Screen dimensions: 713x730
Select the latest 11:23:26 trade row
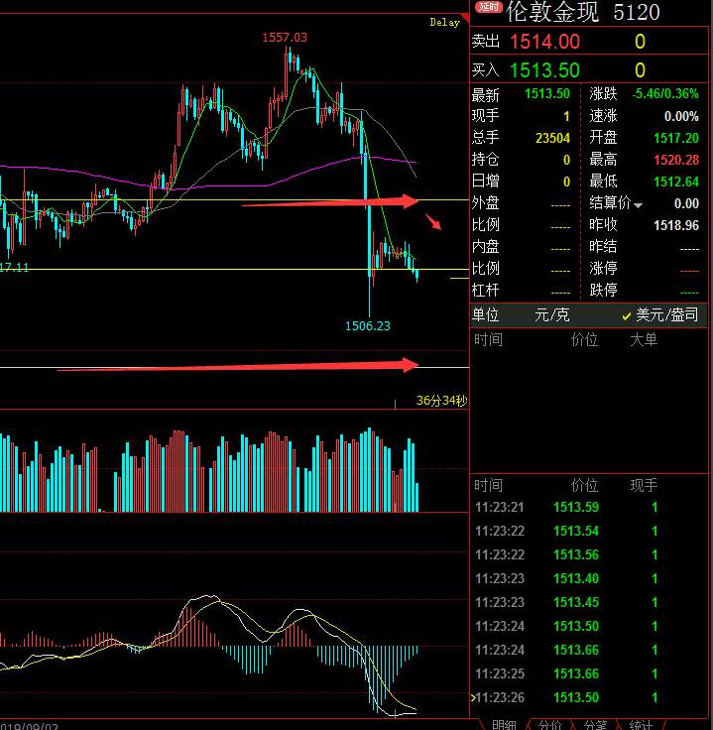tap(589, 697)
